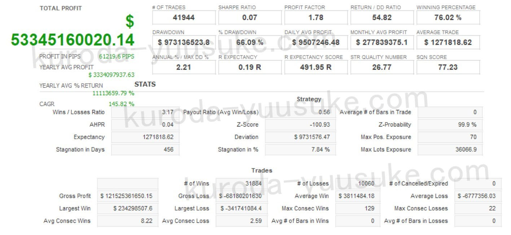Select the Daily Avg Profit value
Viewport: 511px width, 235px height.
click(316, 42)
